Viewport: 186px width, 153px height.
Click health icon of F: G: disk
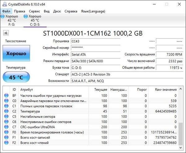click(x=2, y=16)
